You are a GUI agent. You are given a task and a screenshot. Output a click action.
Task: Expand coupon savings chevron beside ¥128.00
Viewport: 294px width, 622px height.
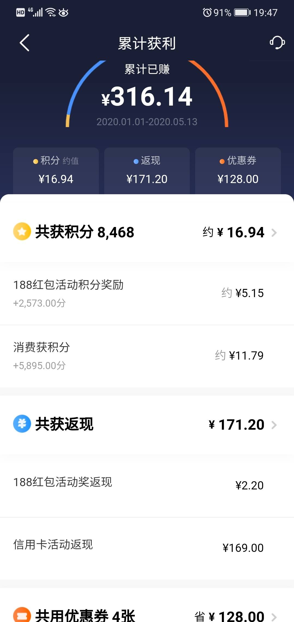(274, 617)
